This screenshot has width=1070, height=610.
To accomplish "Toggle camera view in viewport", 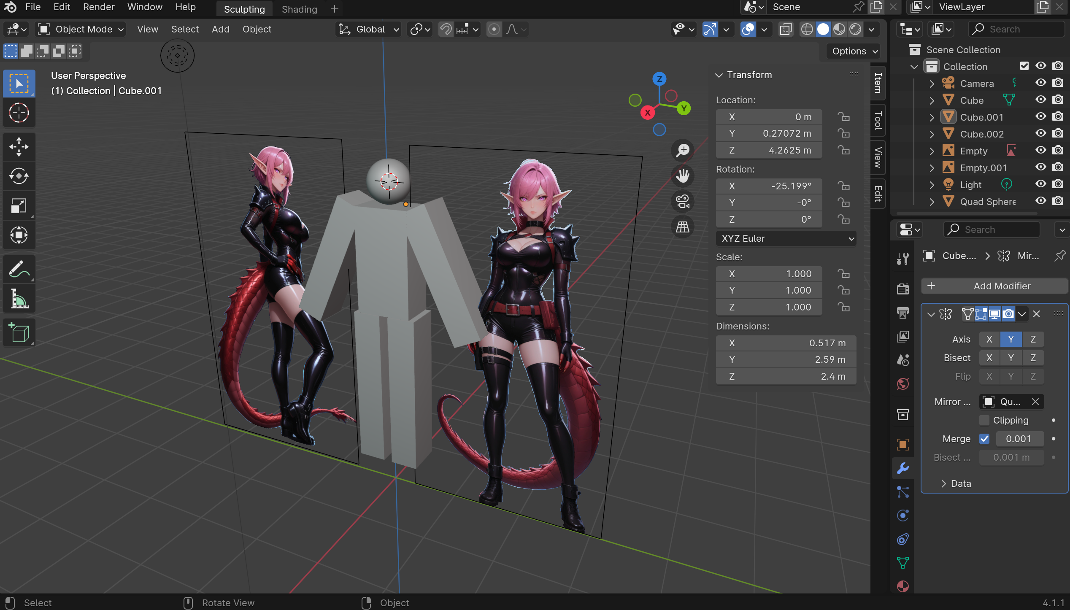I will pos(682,201).
